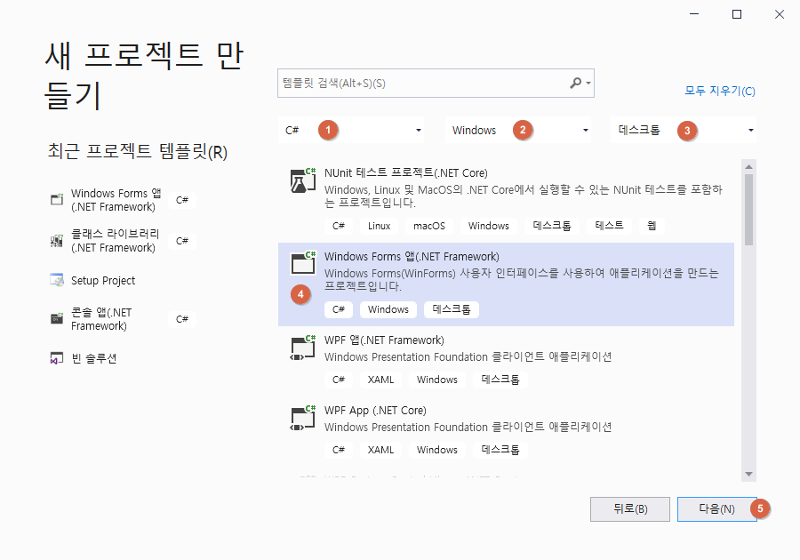
Task: Minimize the new project dialog window
Action: 694,14
